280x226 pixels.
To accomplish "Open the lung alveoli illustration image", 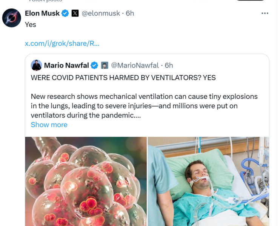I will point(86,181).
